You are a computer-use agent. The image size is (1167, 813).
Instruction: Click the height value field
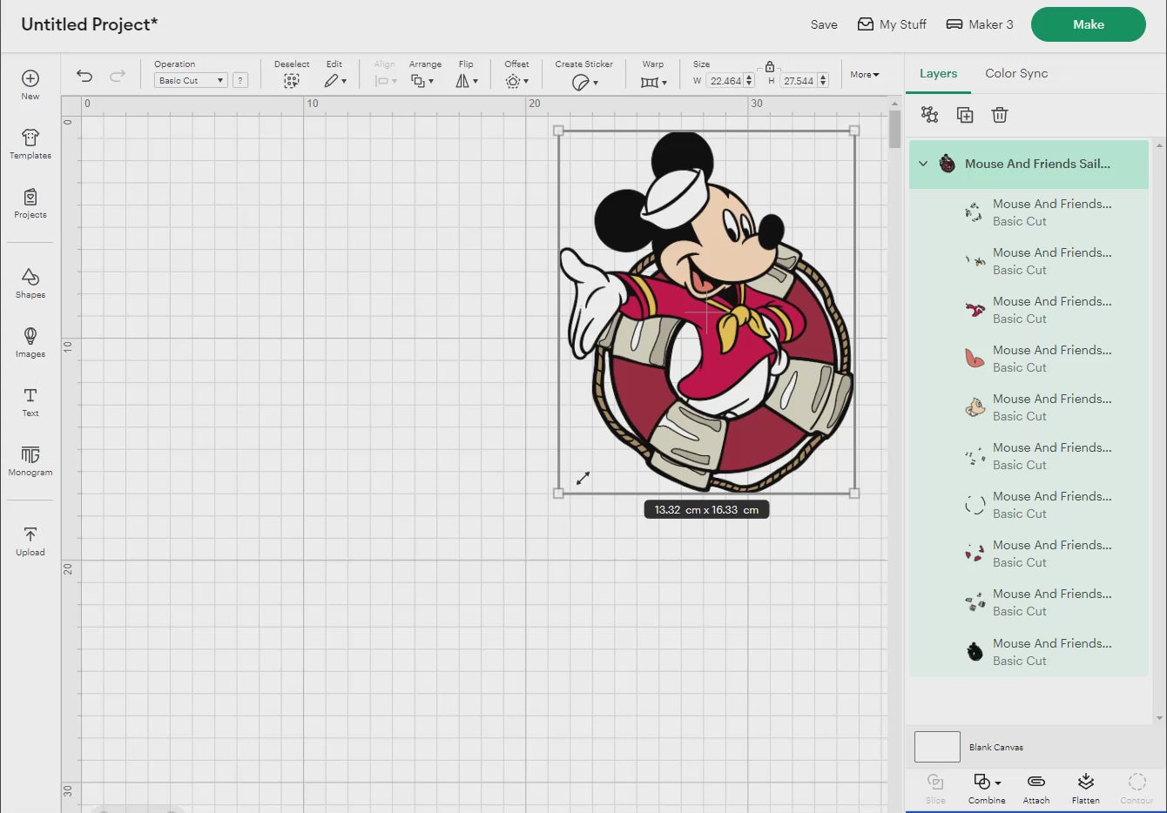pyautogui.click(x=799, y=81)
